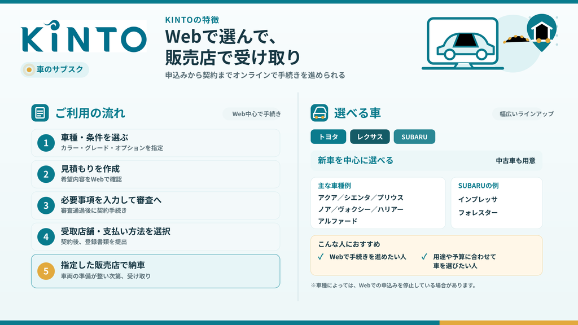Viewport: 578px width, 325px height.
Task: Click the Webで選んで、販売店で受け取り headline
Action: point(233,47)
